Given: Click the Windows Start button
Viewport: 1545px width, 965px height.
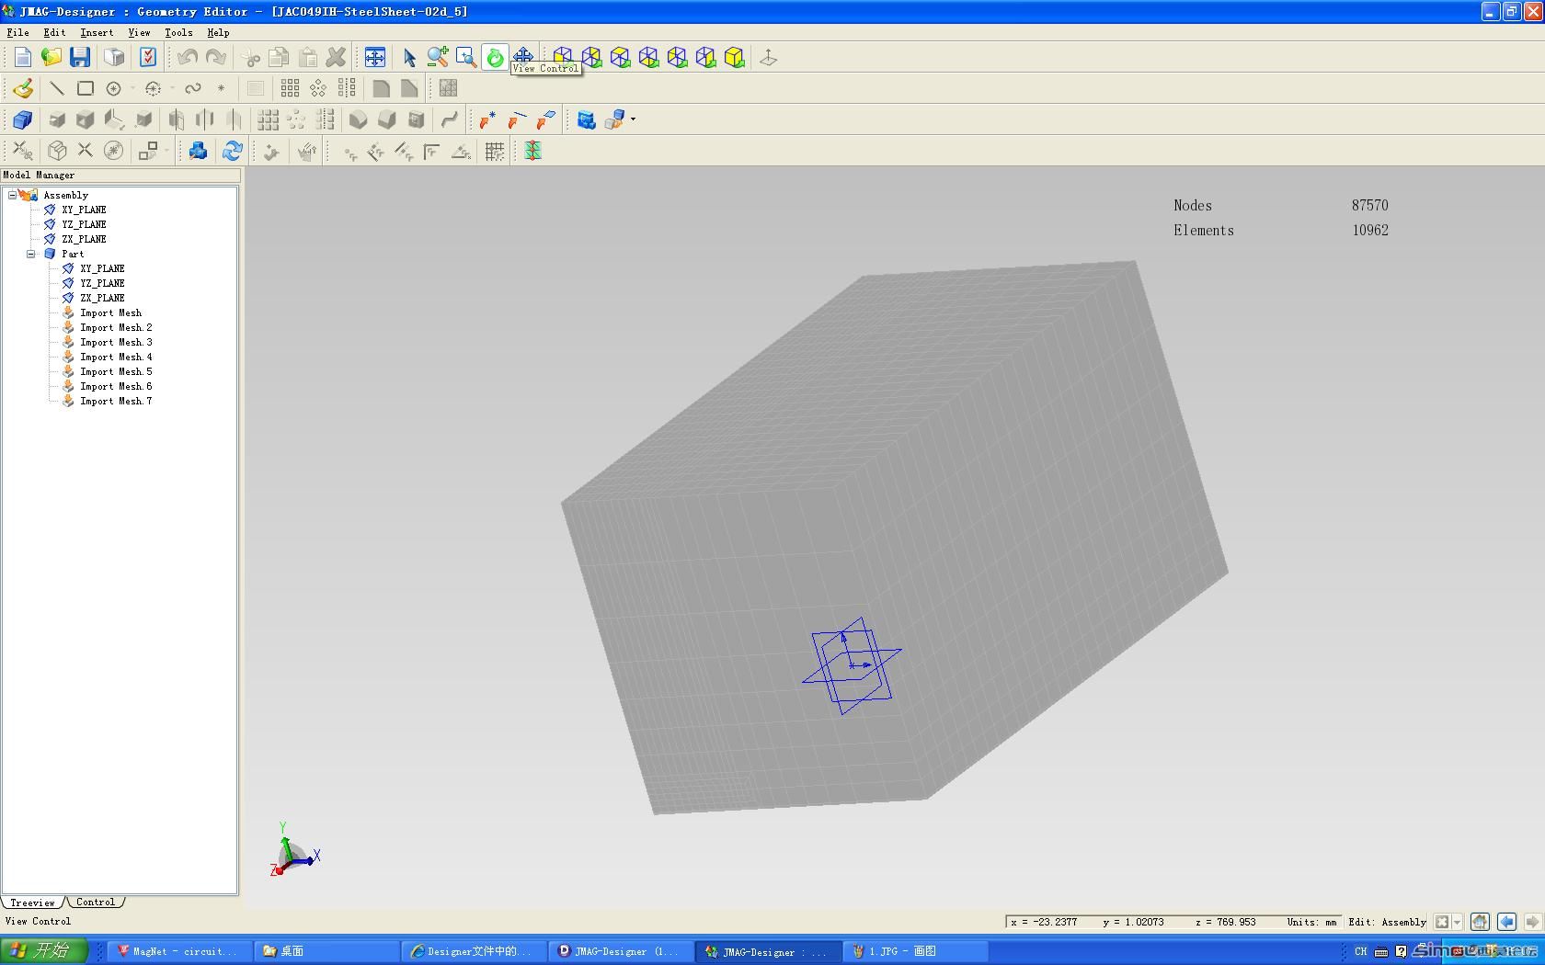Looking at the screenshot, I should pos(44,951).
